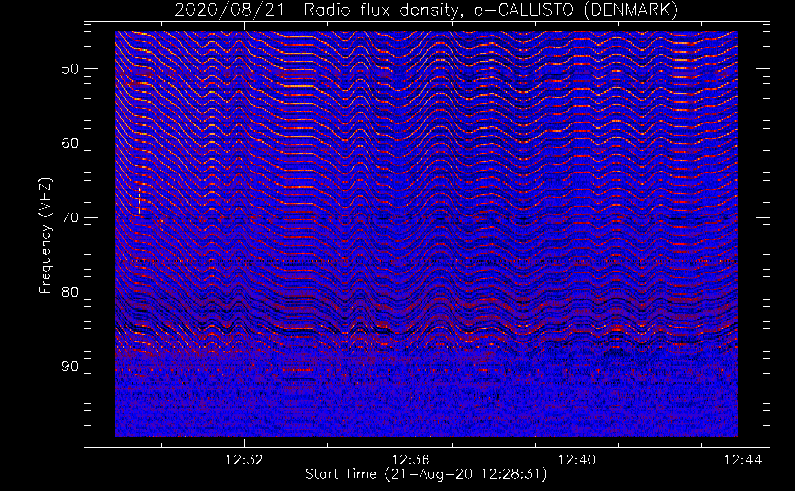
Task: Select the 60 frequency tick label
Action: pos(70,143)
